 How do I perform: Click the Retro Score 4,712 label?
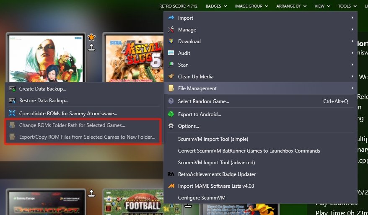178,6
